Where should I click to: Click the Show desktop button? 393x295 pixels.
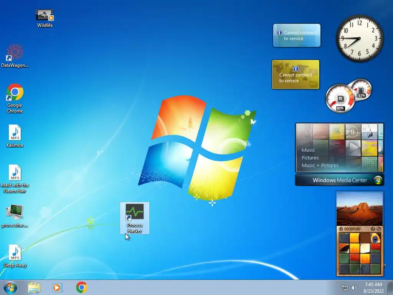[x=390, y=288]
